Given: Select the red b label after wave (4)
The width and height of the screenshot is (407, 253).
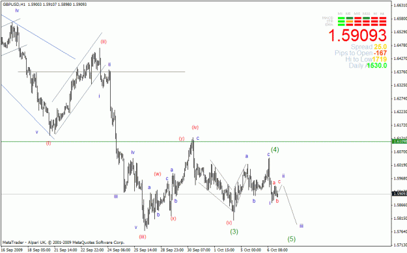Looking at the screenshot, I should pyautogui.click(x=277, y=201).
